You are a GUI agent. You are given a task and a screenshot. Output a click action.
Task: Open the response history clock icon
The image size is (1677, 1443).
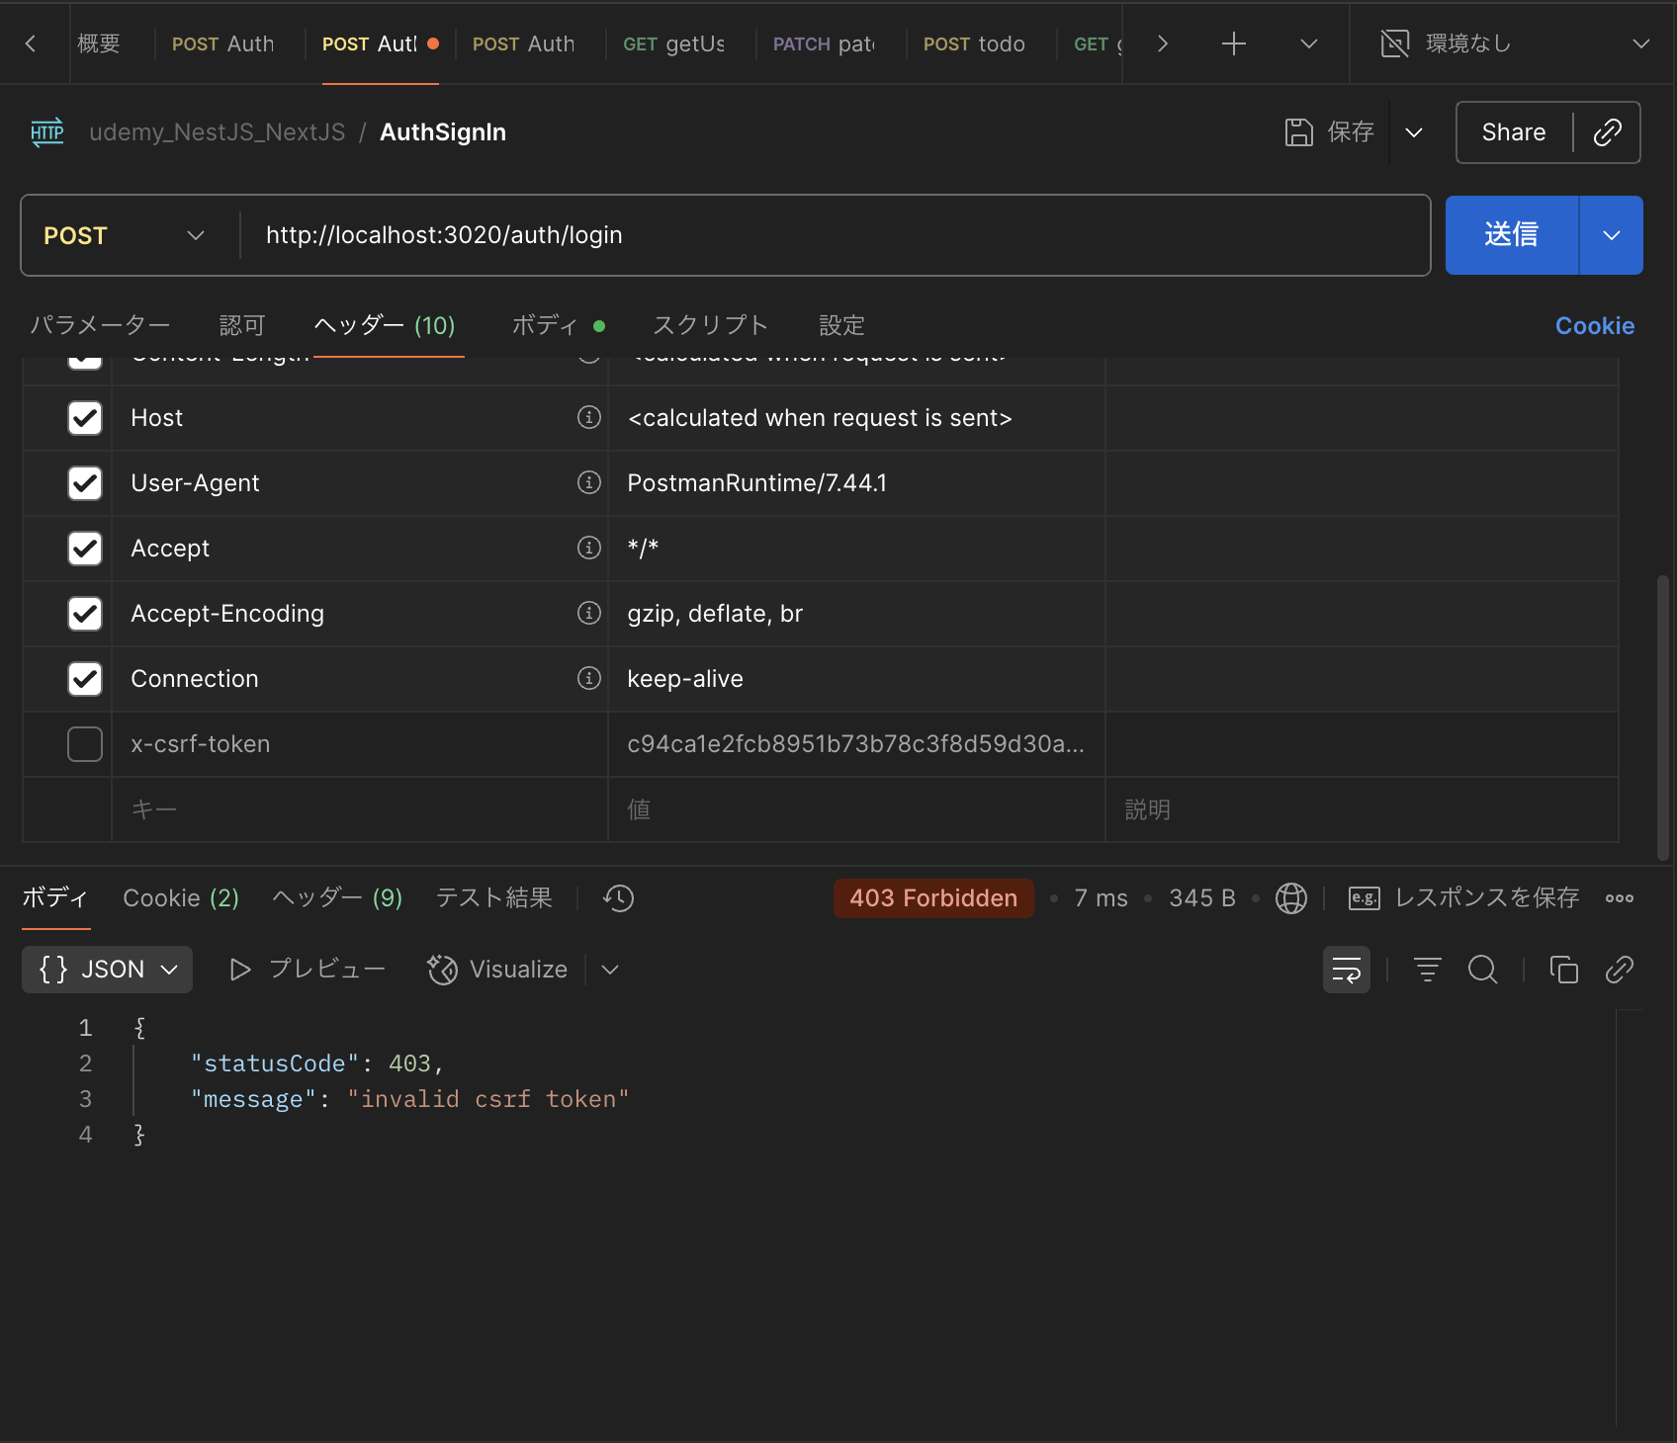pyautogui.click(x=619, y=898)
